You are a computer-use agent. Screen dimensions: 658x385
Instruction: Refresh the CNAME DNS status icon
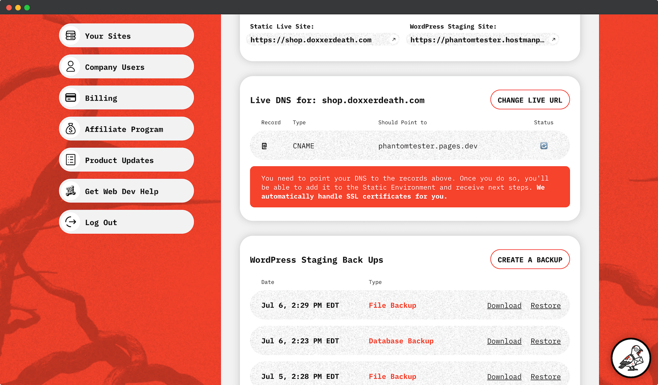click(x=544, y=146)
